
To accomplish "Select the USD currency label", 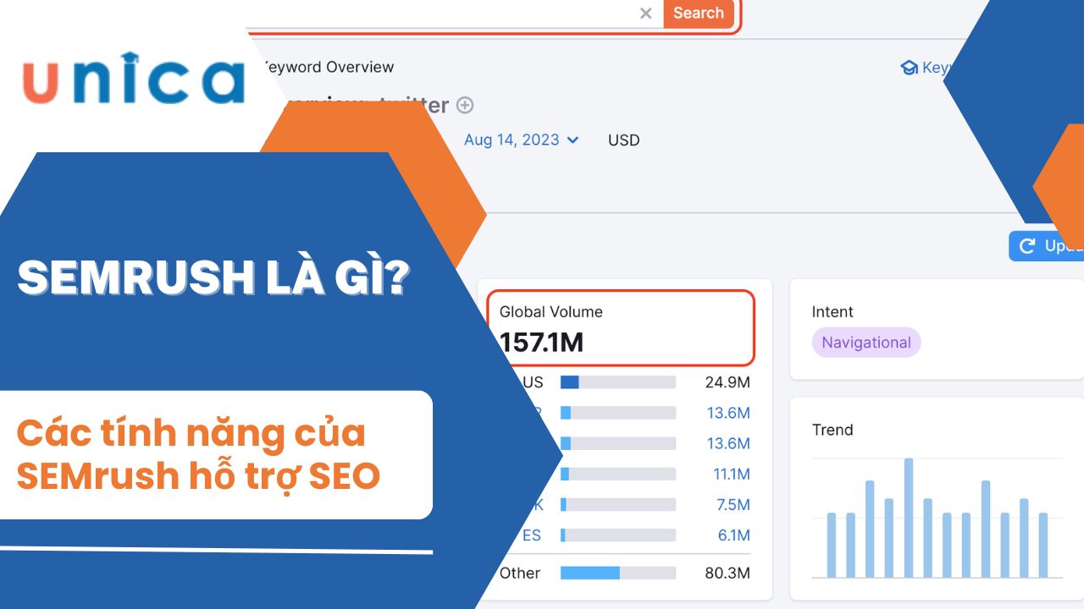I will (624, 140).
